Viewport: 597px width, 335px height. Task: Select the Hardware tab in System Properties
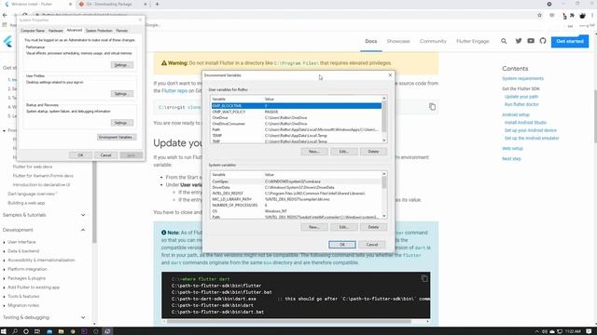56,31
